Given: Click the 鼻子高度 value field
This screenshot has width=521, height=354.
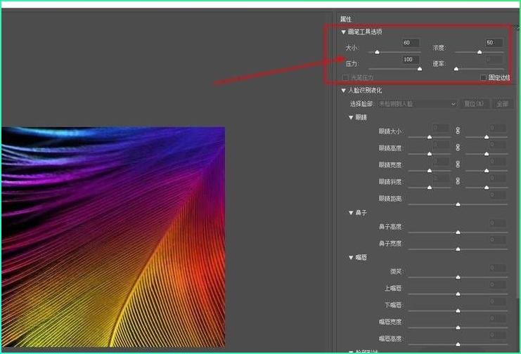Looking at the screenshot, I should pyautogui.click(x=498, y=223).
